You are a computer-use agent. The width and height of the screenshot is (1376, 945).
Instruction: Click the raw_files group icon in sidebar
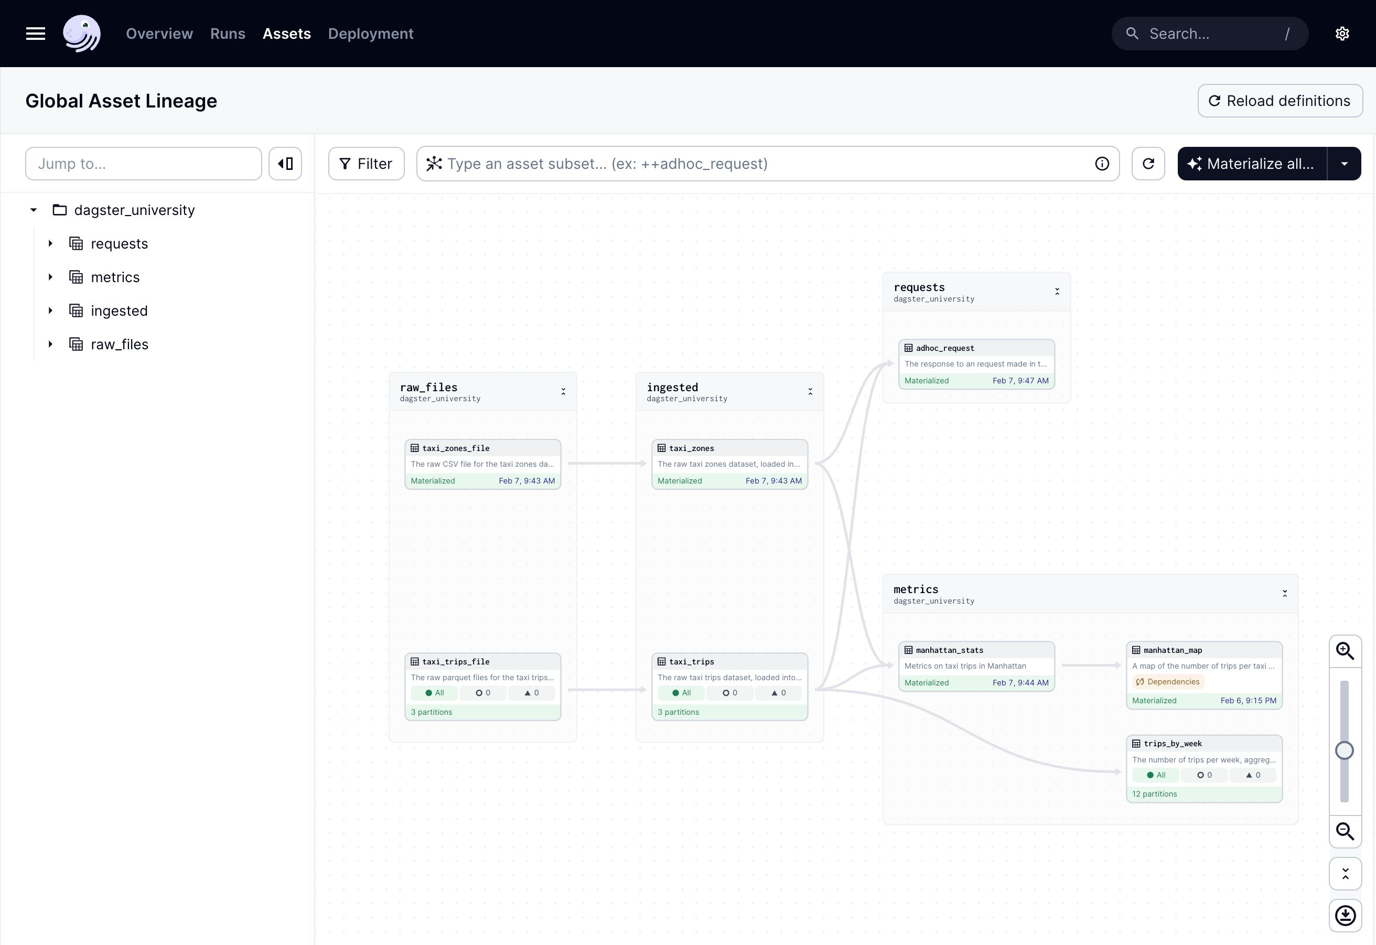[77, 344]
